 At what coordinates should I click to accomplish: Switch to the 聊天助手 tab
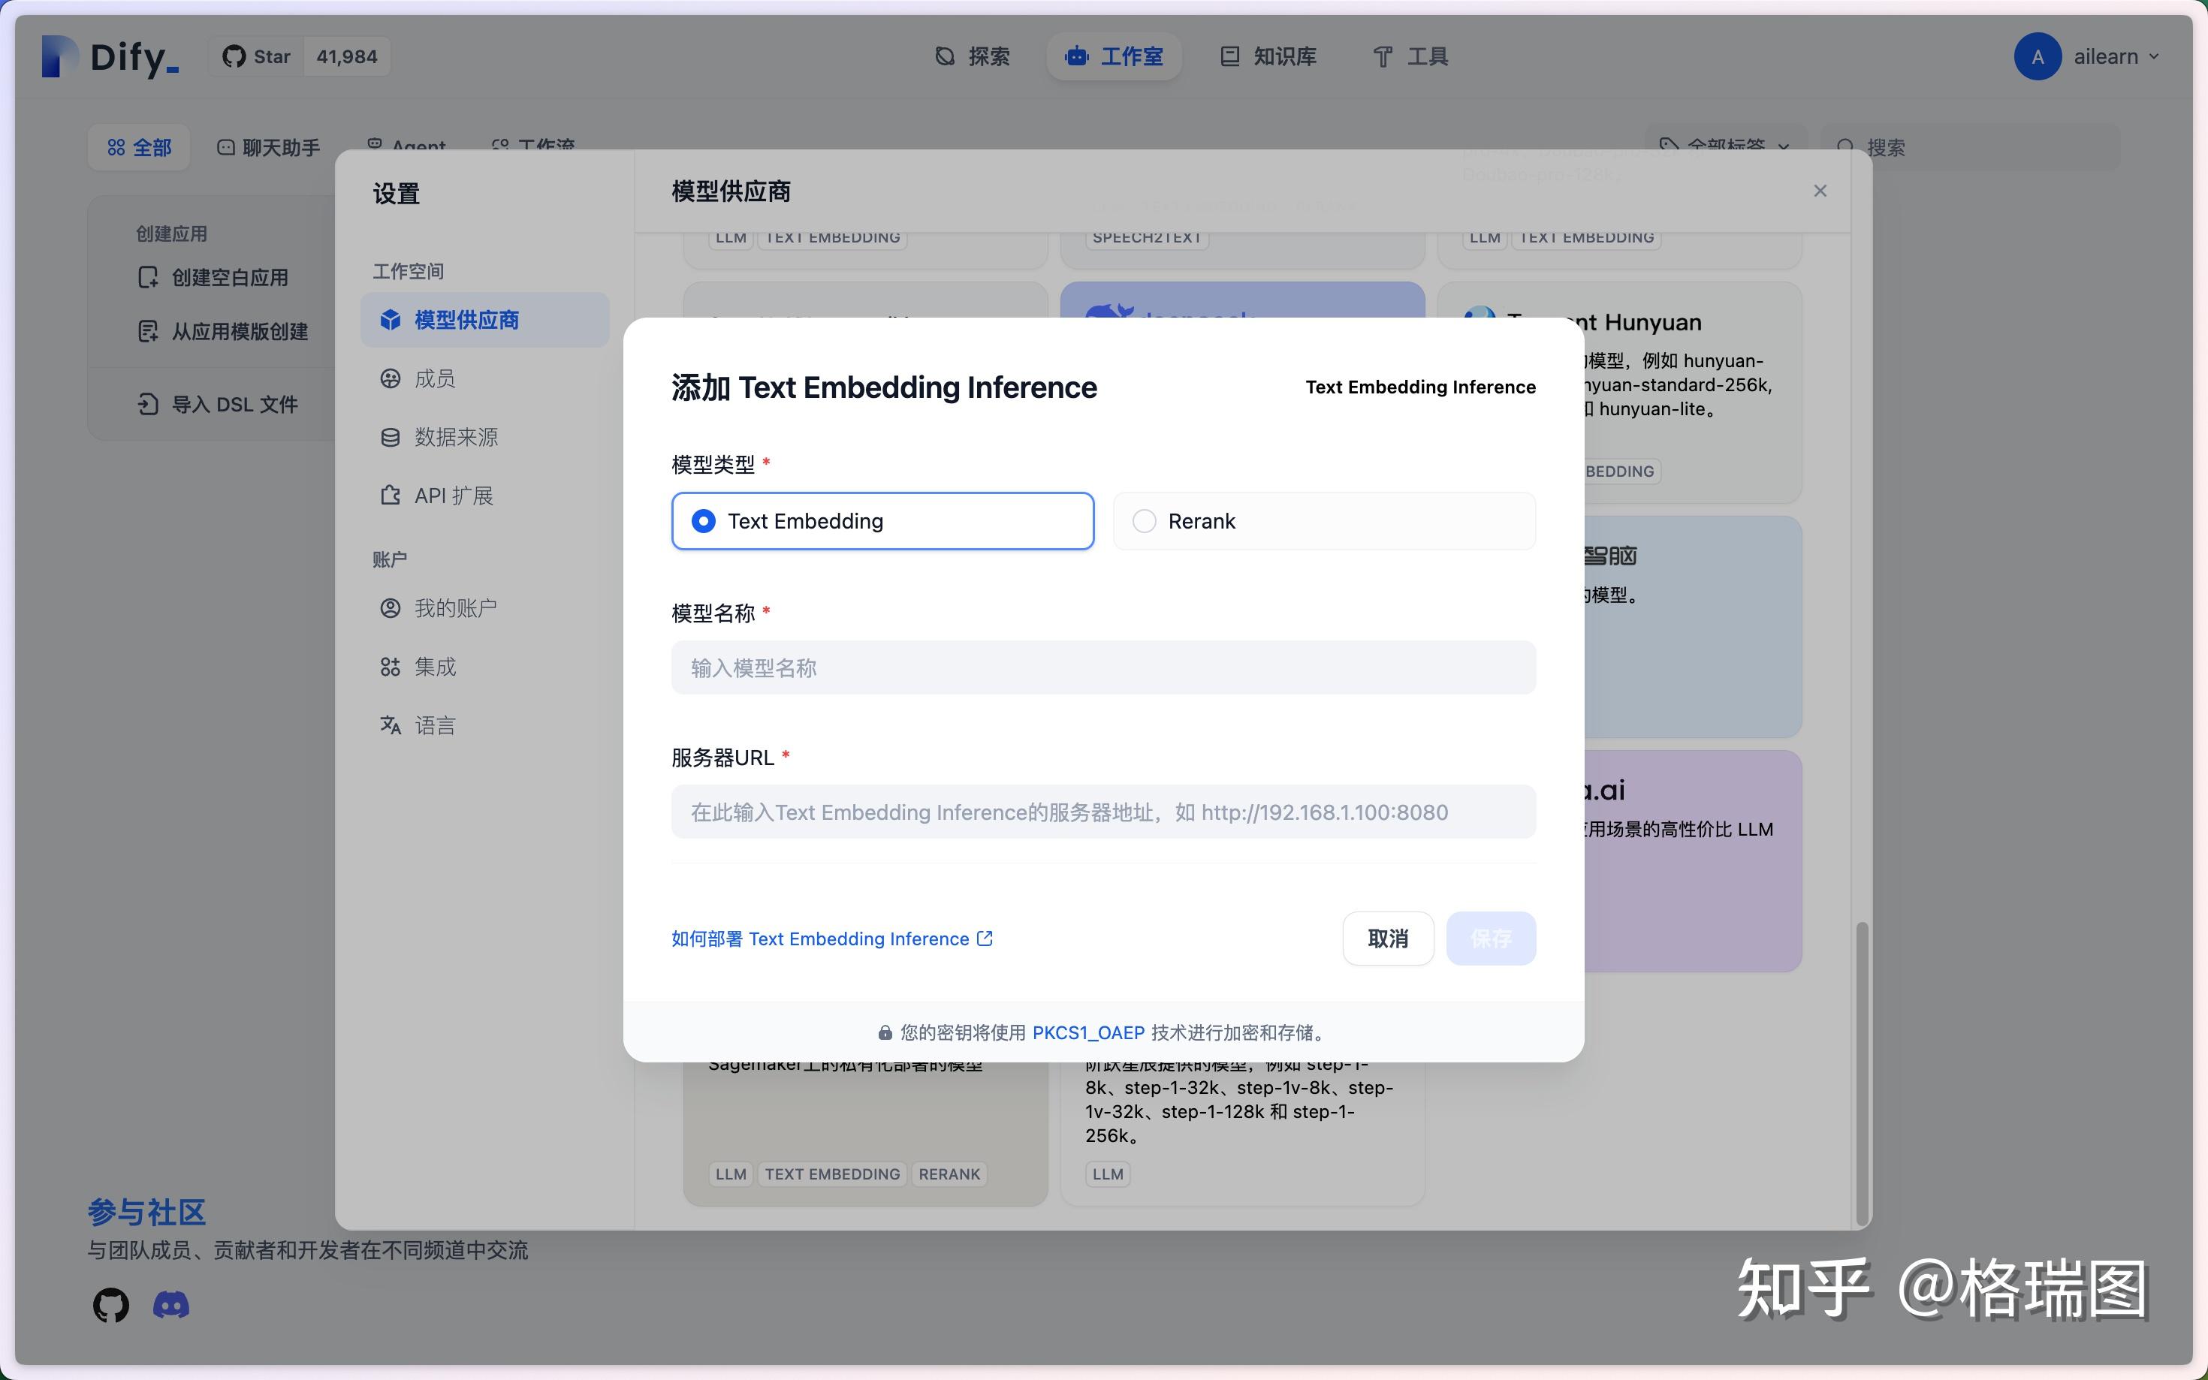pyautogui.click(x=267, y=147)
